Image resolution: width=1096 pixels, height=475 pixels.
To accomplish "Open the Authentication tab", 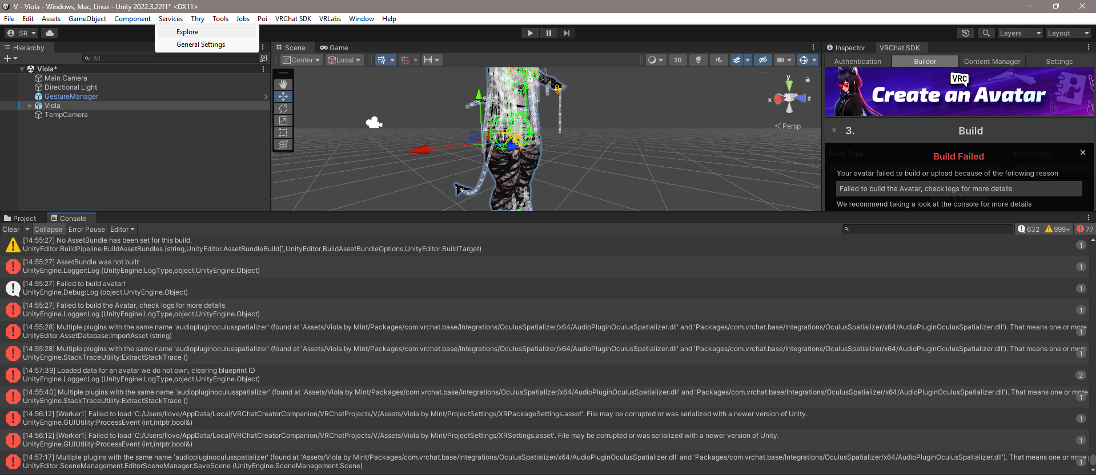I will 858,62.
